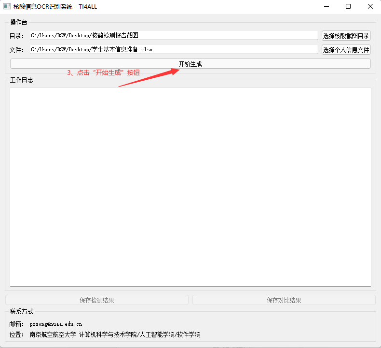Viewport: 381px width, 348px height.
Task: Click the 工作日志 group heading
Action: click(x=22, y=80)
